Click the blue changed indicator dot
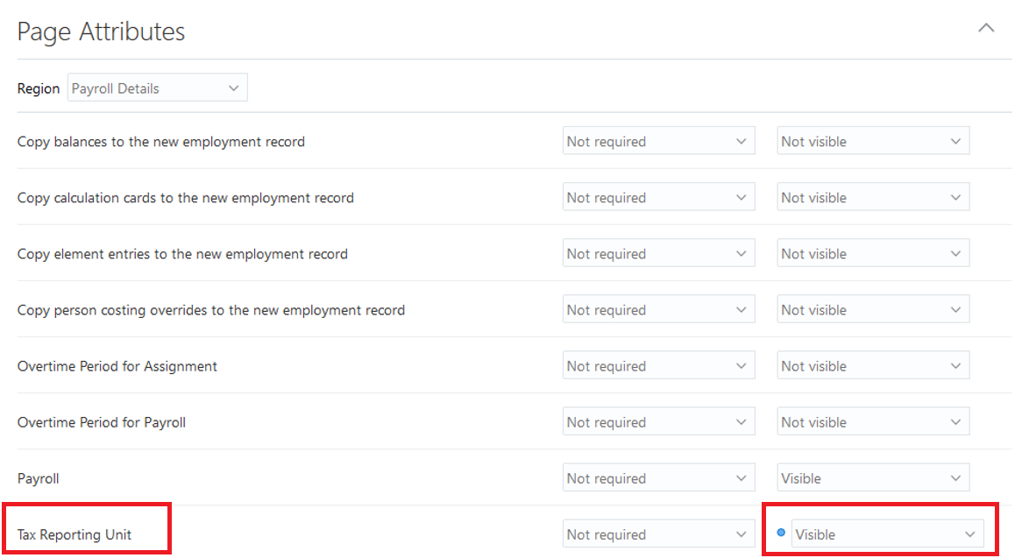The width and height of the screenshot is (1029, 558). 781,532
